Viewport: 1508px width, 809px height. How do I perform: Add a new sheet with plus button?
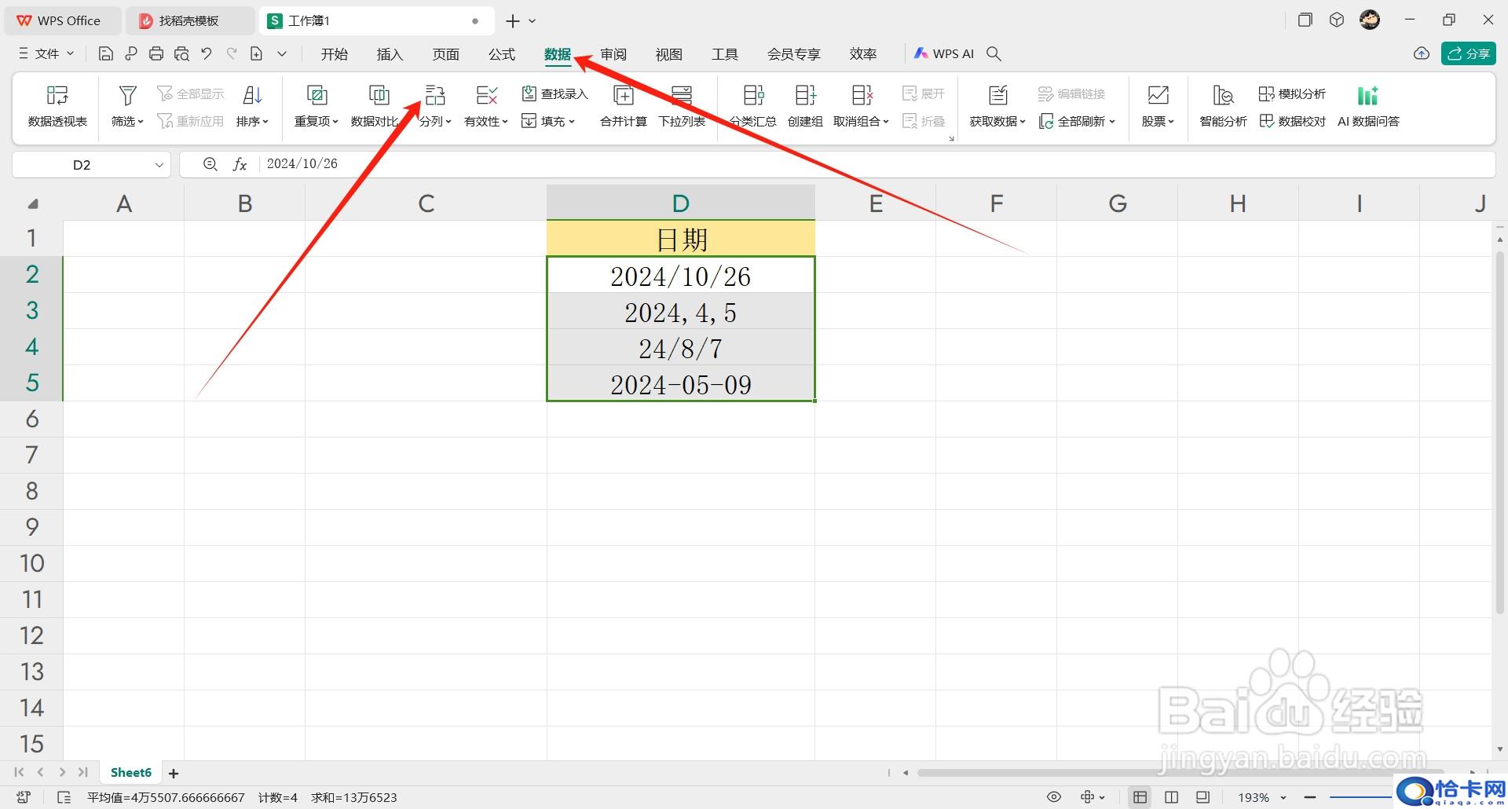coord(174,774)
